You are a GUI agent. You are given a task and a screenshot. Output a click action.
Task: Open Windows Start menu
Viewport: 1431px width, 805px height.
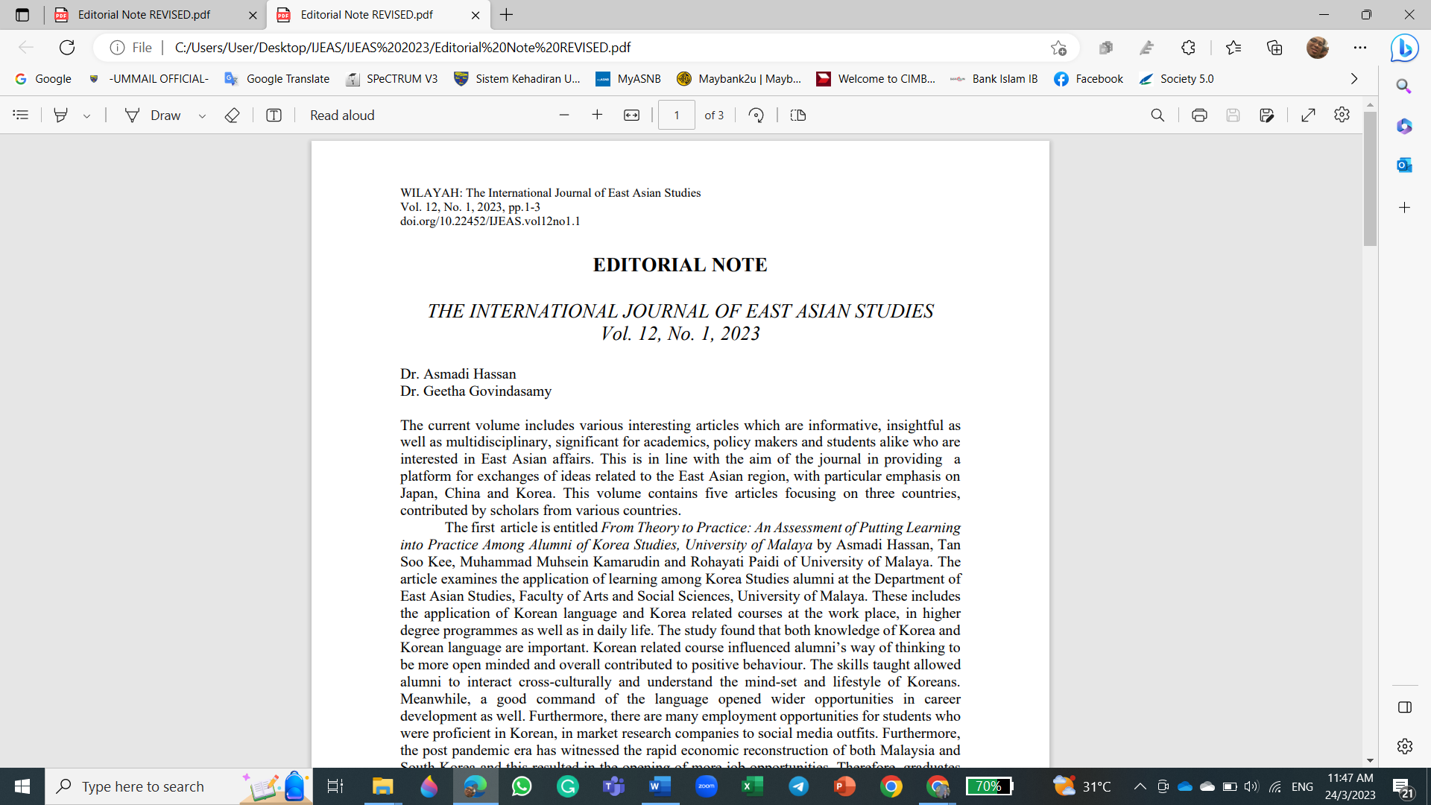coord(22,786)
